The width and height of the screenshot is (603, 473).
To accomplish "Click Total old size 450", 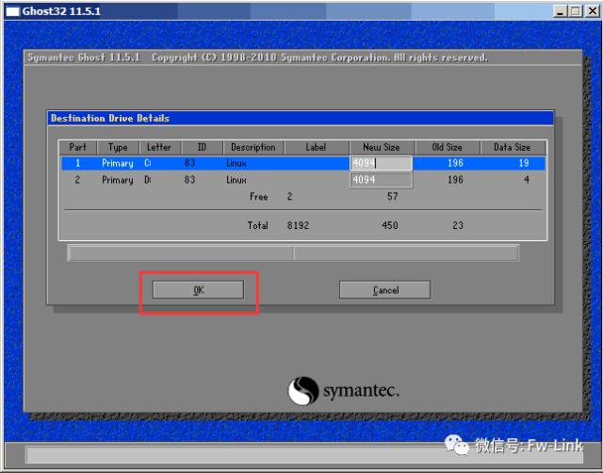I will (x=390, y=225).
